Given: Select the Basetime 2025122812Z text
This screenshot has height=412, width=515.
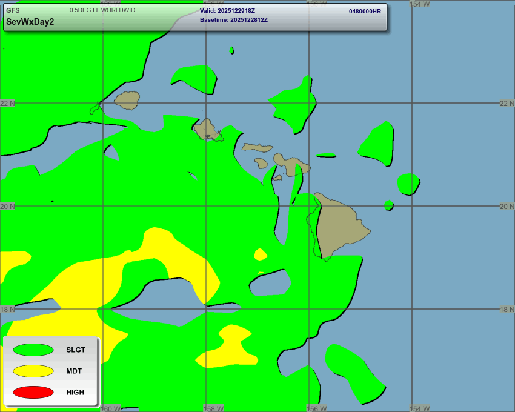Looking at the screenshot, I should 234,20.
